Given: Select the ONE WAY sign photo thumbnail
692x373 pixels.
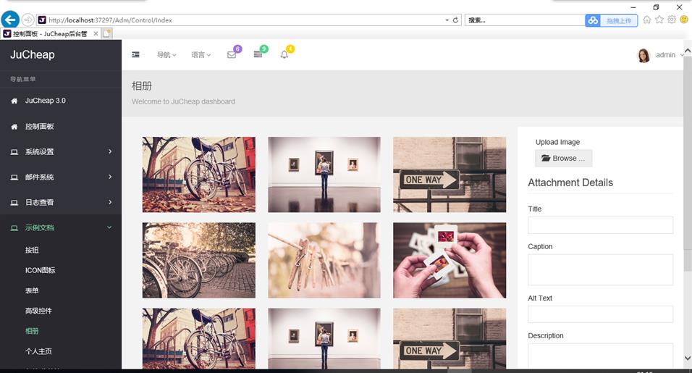Looking at the screenshot, I should coord(449,175).
